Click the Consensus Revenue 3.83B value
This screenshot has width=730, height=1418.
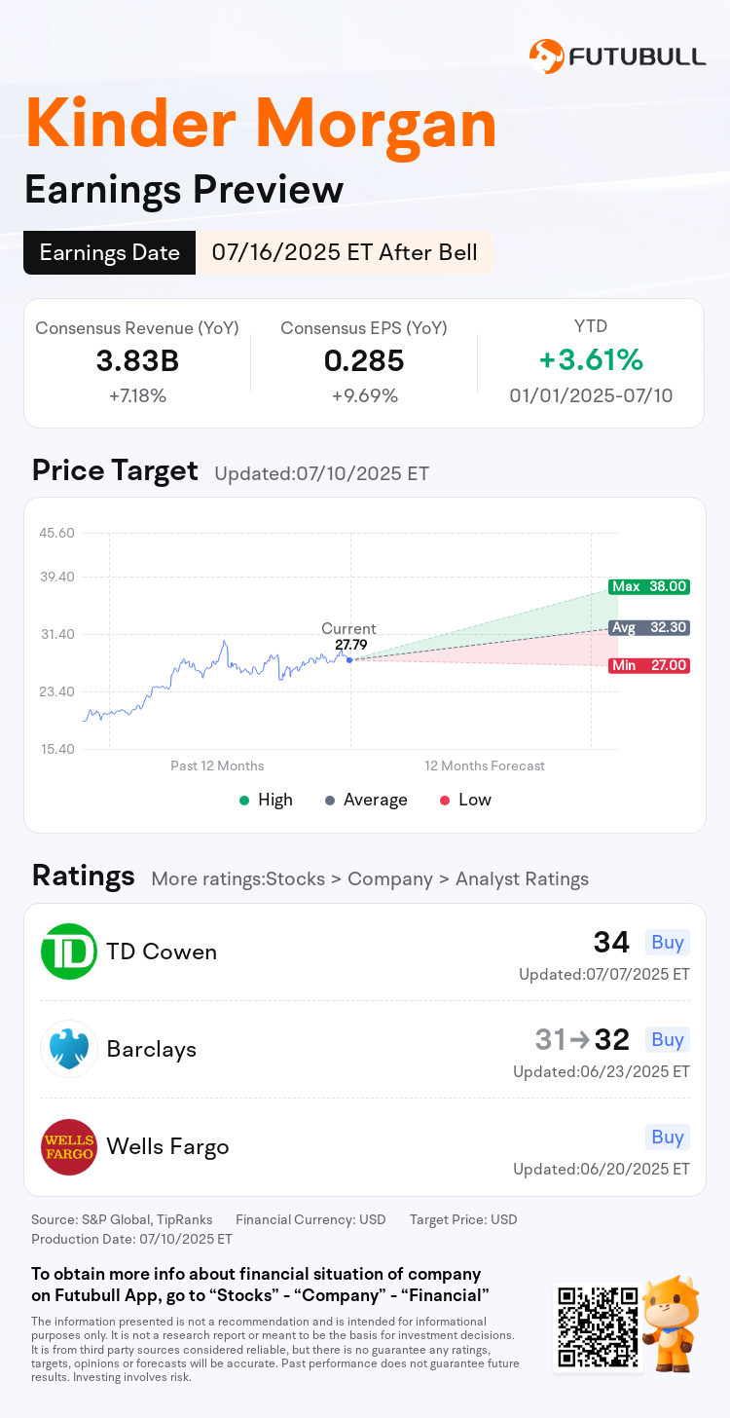click(x=137, y=360)
